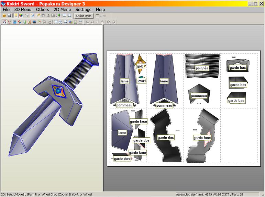This screenshot has height=197, width=265.
Task: Click the dashed rectangle selection icon
Action: point(56,22)
